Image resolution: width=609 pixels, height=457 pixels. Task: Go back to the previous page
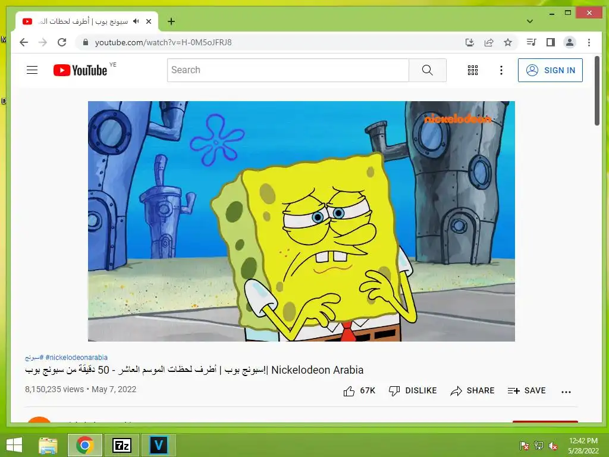24,42
